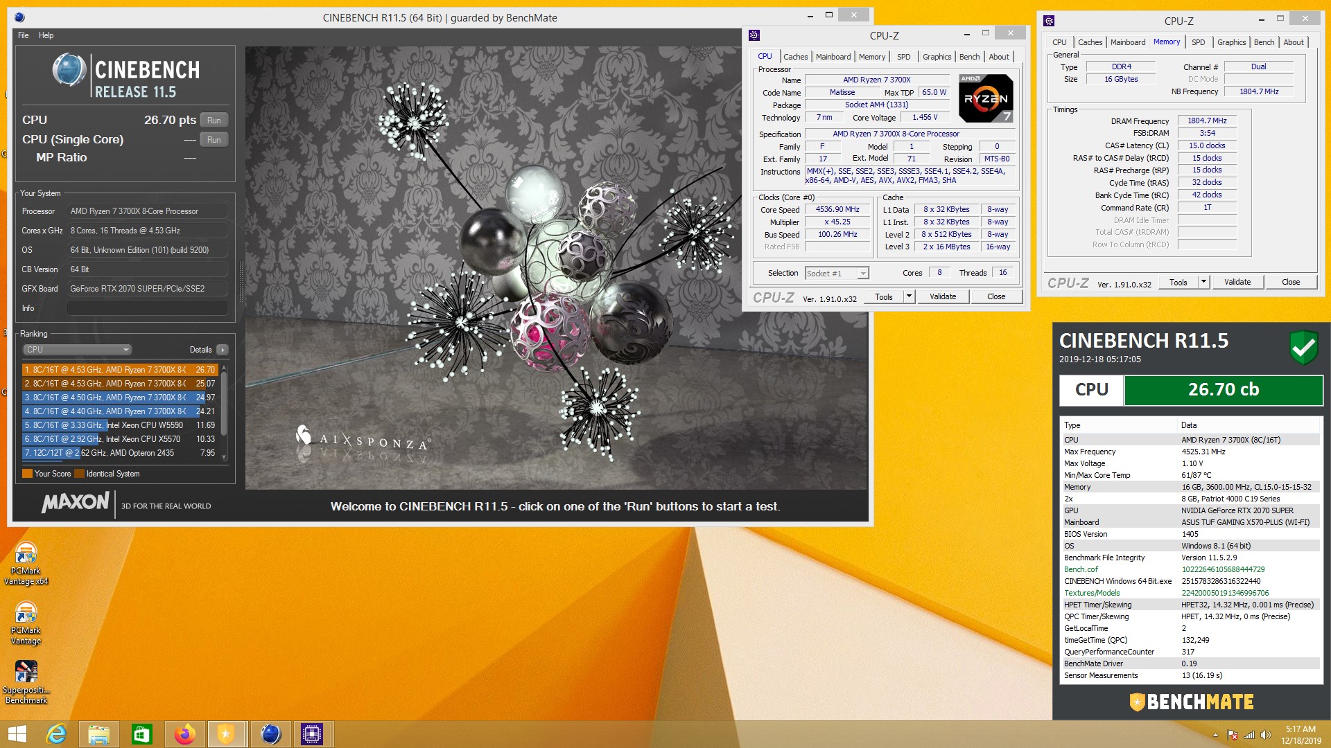This screenshot has width=1331, height=748.
Task: Click ranking list vertical scrollbar
Action: coord(223,412)
